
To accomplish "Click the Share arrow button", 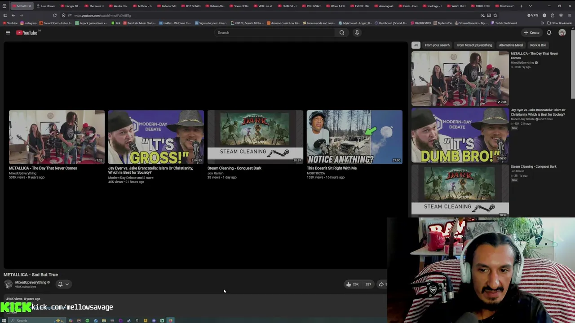I will click(381, 284).
